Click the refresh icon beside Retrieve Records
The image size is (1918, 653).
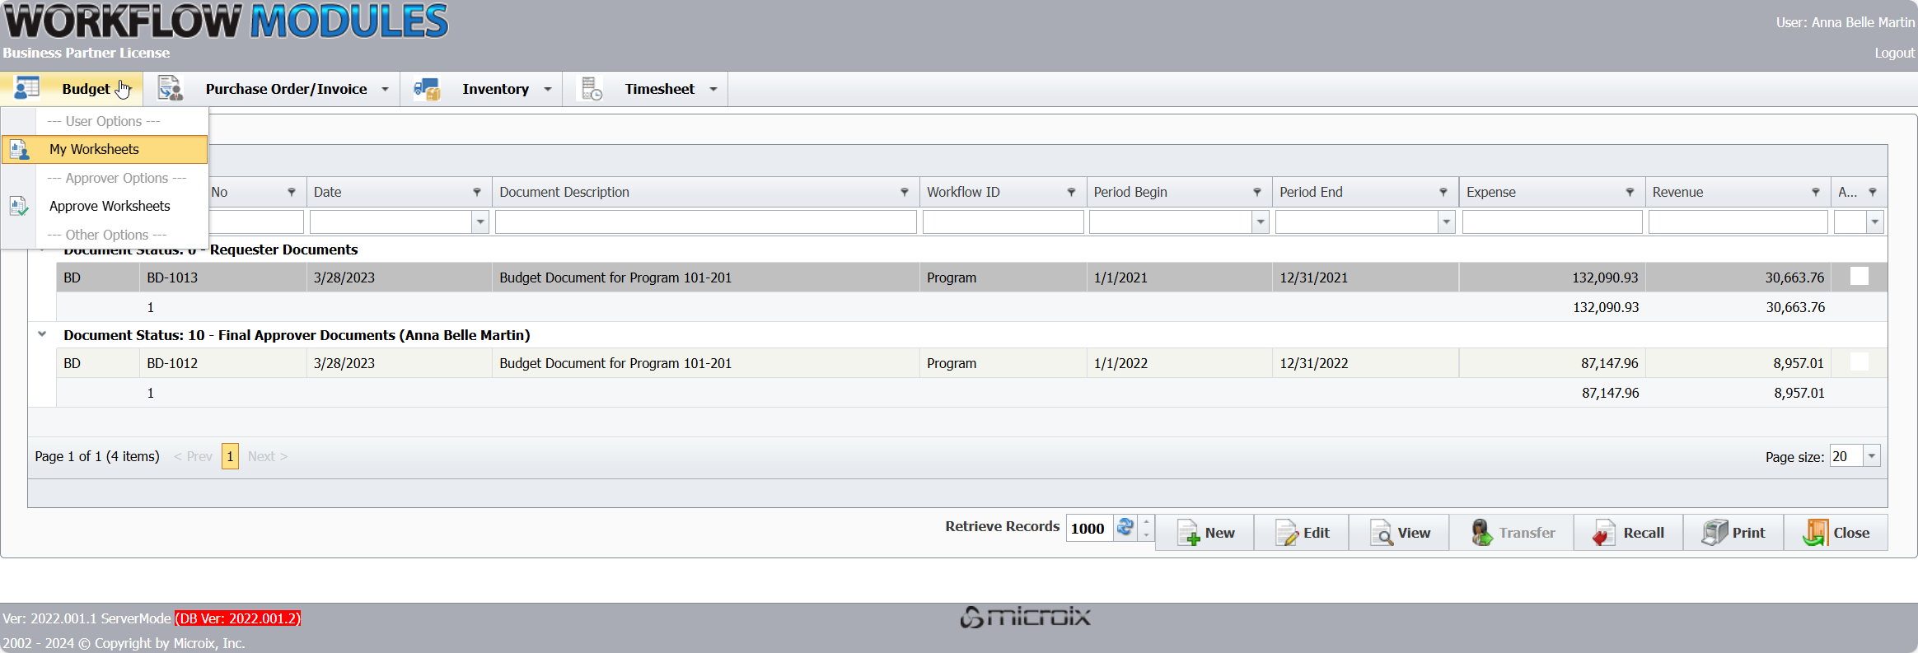1125,527
